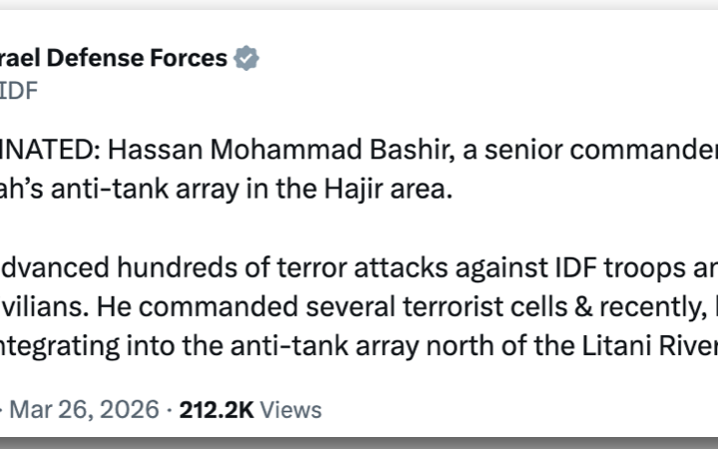
Task: Open the Israel Defense Forces profile name
Action: [114, 59]
